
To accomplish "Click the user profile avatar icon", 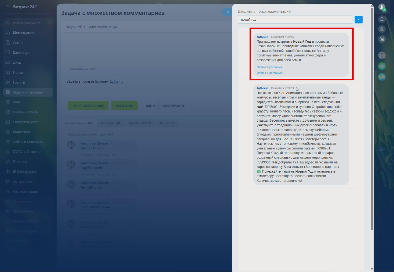I will tap(382, 7).
